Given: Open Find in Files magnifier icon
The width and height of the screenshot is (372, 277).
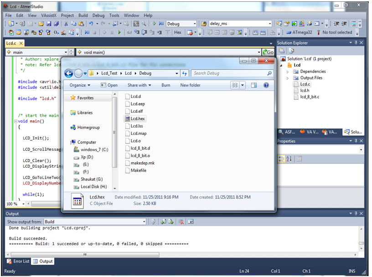Looking at the screenshot, I should (144, 24).
